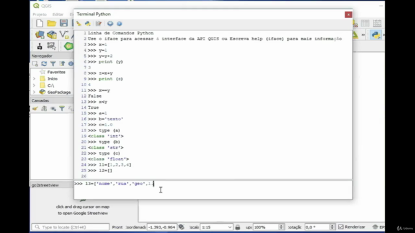Select Favoritos in the browser tree
Screen dimensions: 415x233
[x=56, y=72]
